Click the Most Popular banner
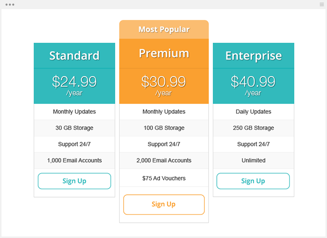 (x=164, y=29)
